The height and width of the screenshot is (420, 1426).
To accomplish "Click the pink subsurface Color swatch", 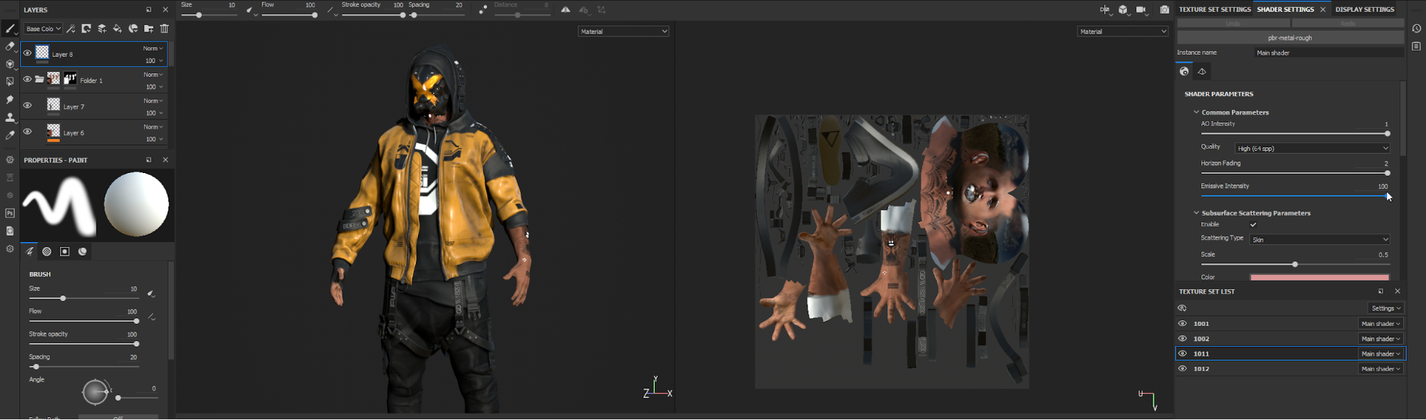I will pyautogui.click(x=1319, y=277).
